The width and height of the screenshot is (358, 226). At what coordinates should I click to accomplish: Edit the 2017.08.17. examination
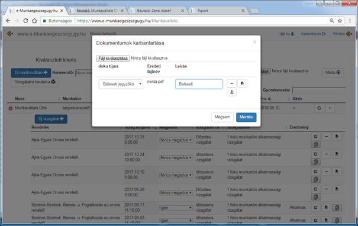tap(316, 208)
